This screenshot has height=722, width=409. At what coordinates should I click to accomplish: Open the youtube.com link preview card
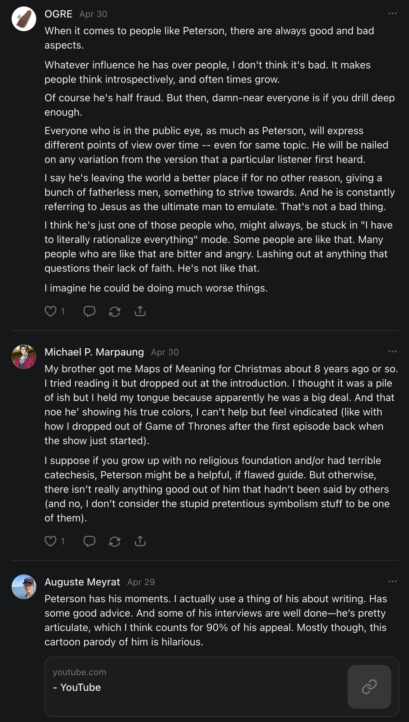click(222, 687)
